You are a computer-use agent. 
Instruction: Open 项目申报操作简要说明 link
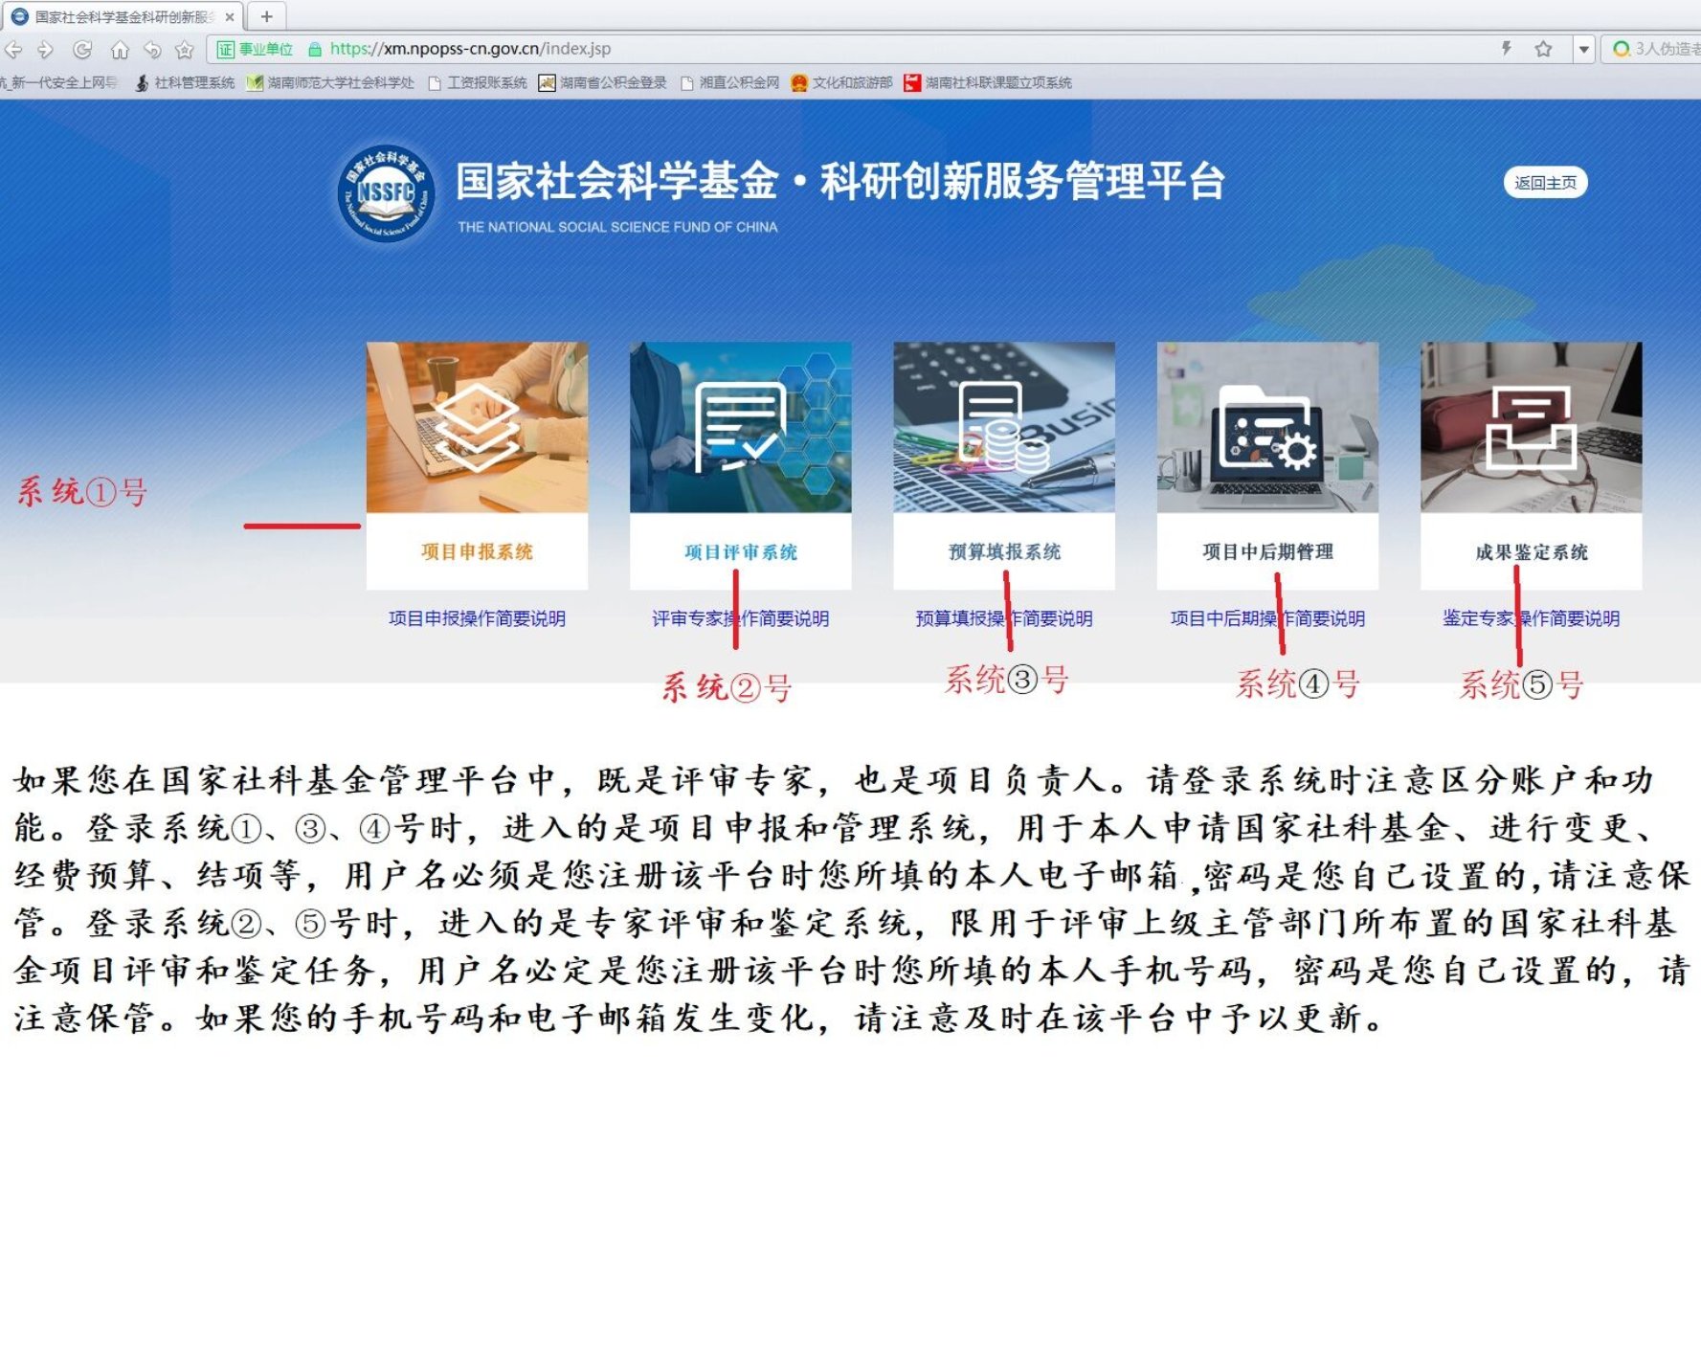point(477,618)
